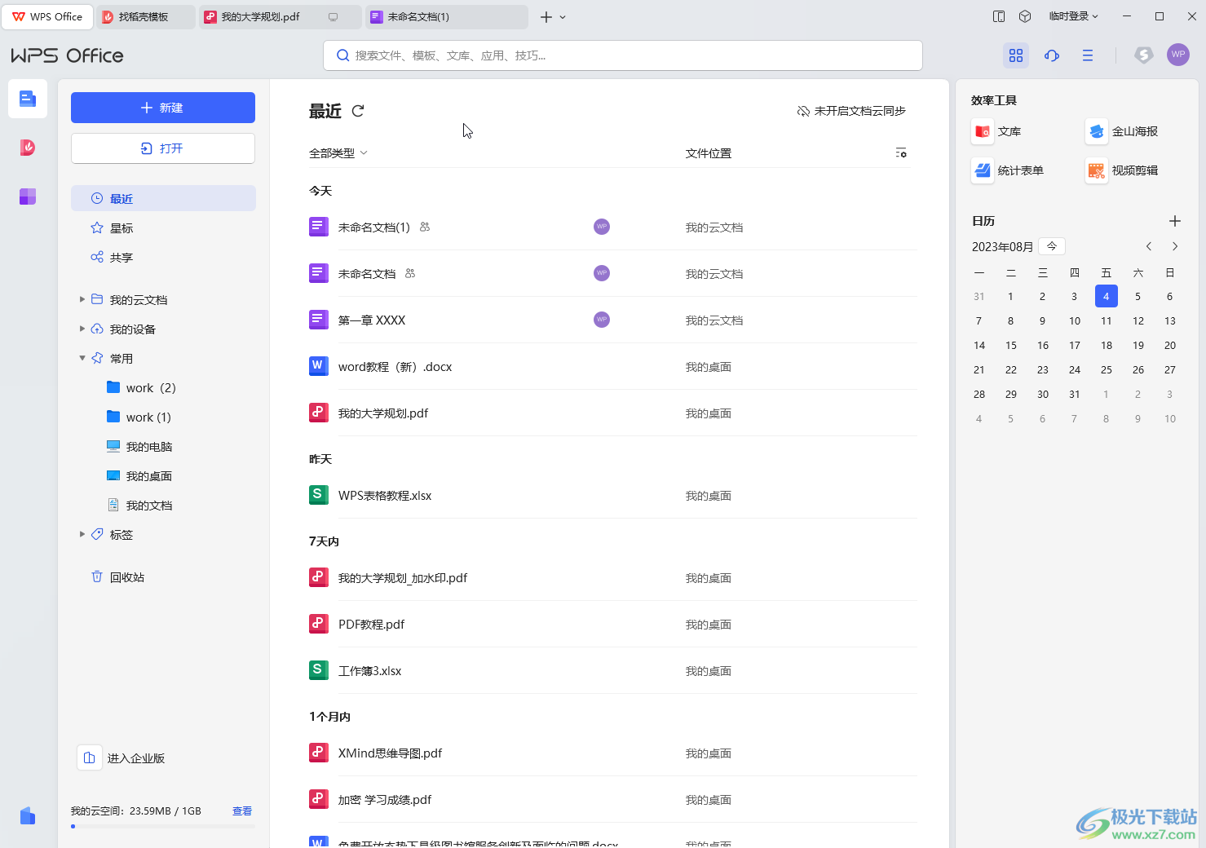The width and height of the screenshot is (1206, 848).
Task: Select the highlighted date 4 in calendar
Action: 1107,296
